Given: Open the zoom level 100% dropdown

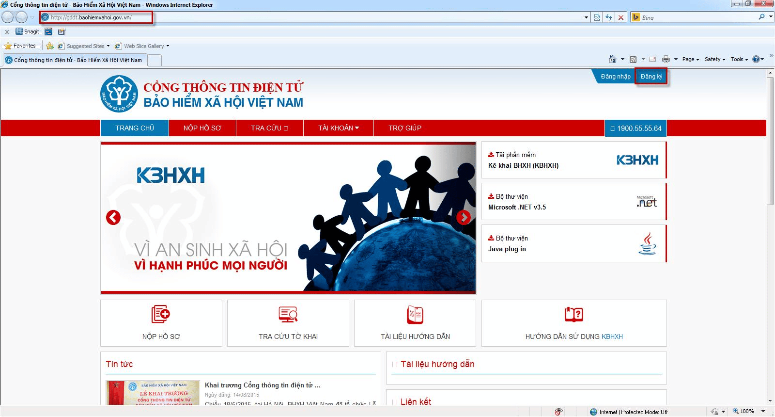Looking at the screenshot, I should [764, 412].
